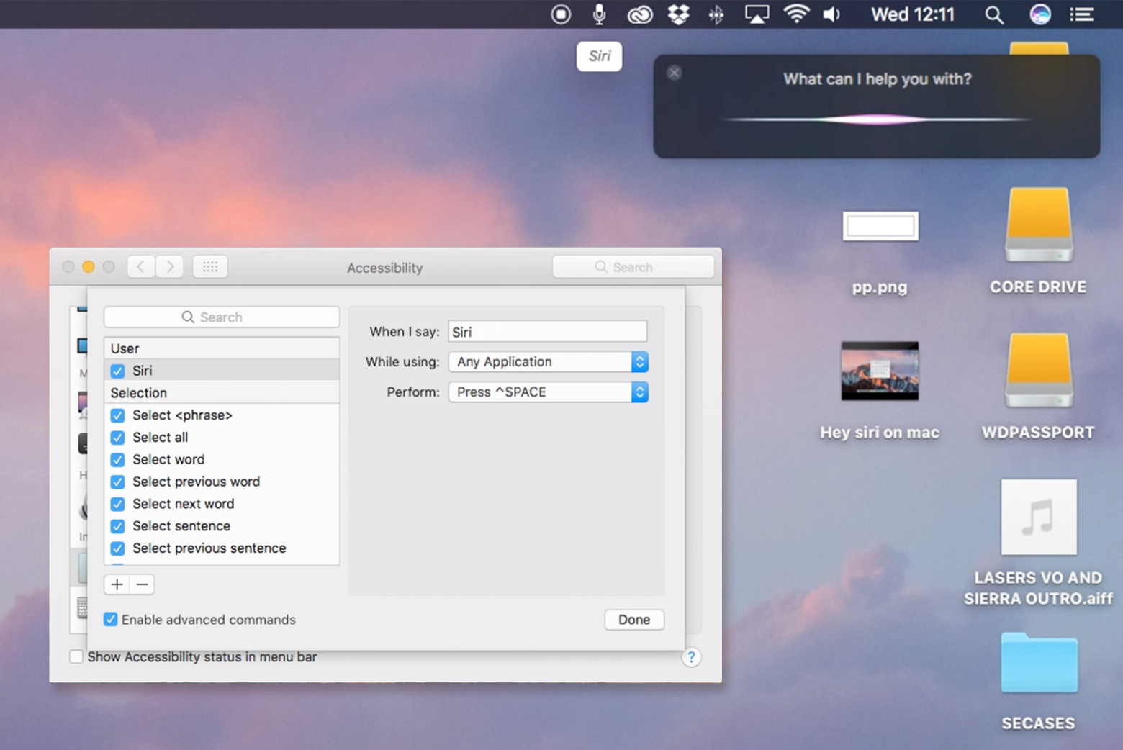
Task: Open the While using Any Application dropdown
Action: [x=549, y=362]
